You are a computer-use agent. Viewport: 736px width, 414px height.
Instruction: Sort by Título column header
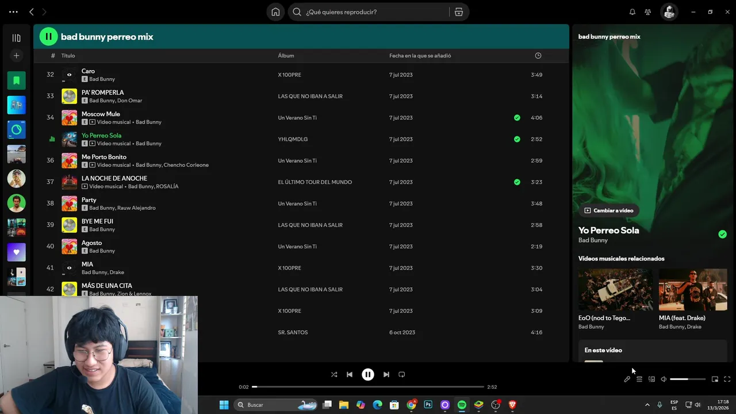(x=68, y=56)
